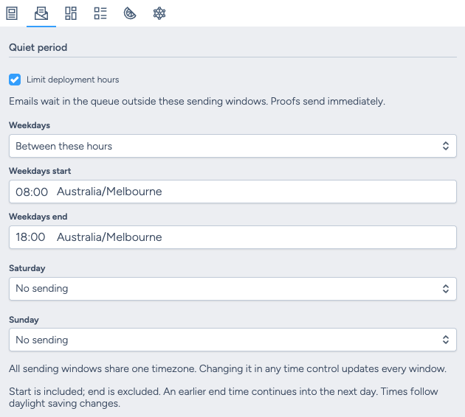Open the citrus slice icon tab
465x417 pixels.
tap(130, 13)
